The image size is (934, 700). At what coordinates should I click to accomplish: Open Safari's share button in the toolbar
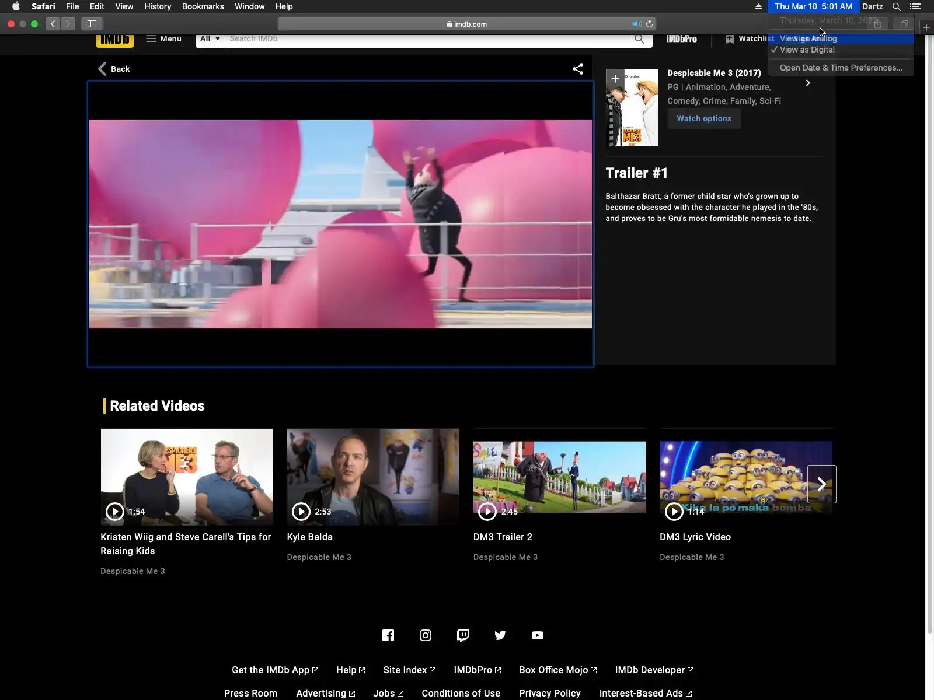877,24
